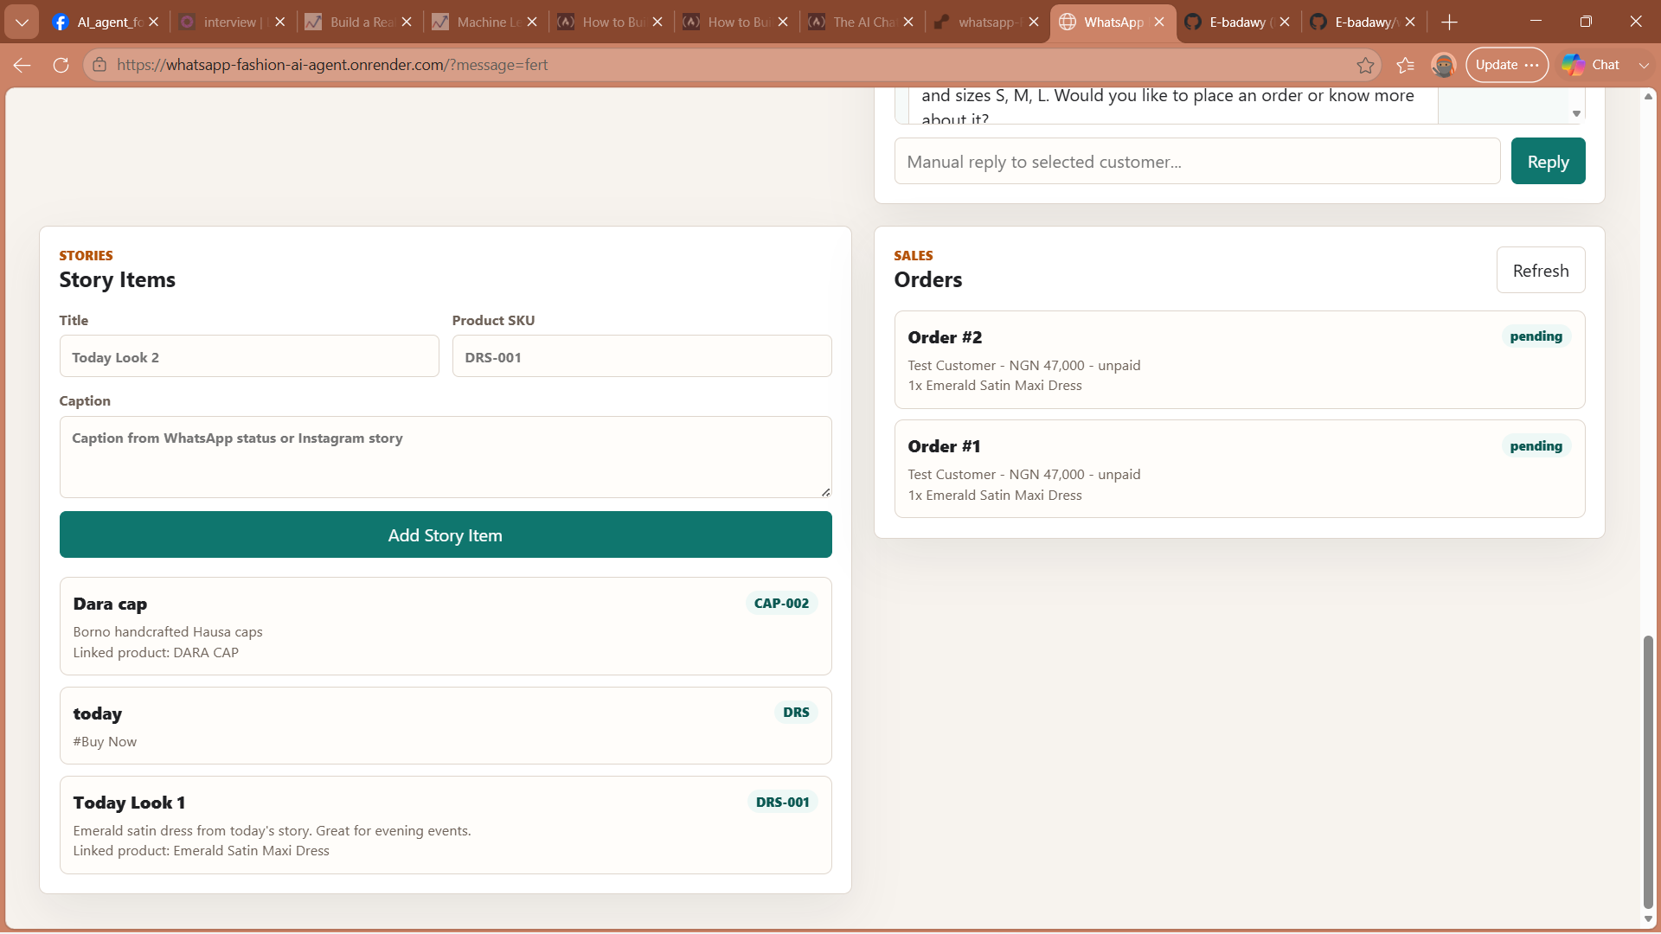The height and width of the screenshot is (934, 1661).
Task: Focus the manual reply input field
Action: [1197, 162]
